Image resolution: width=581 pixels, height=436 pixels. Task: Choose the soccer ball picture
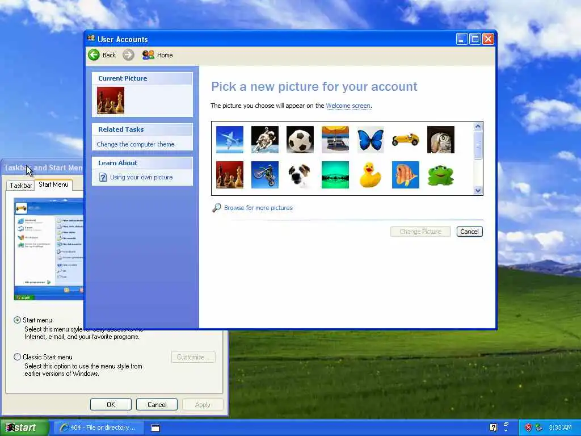[x=300, y=140]
